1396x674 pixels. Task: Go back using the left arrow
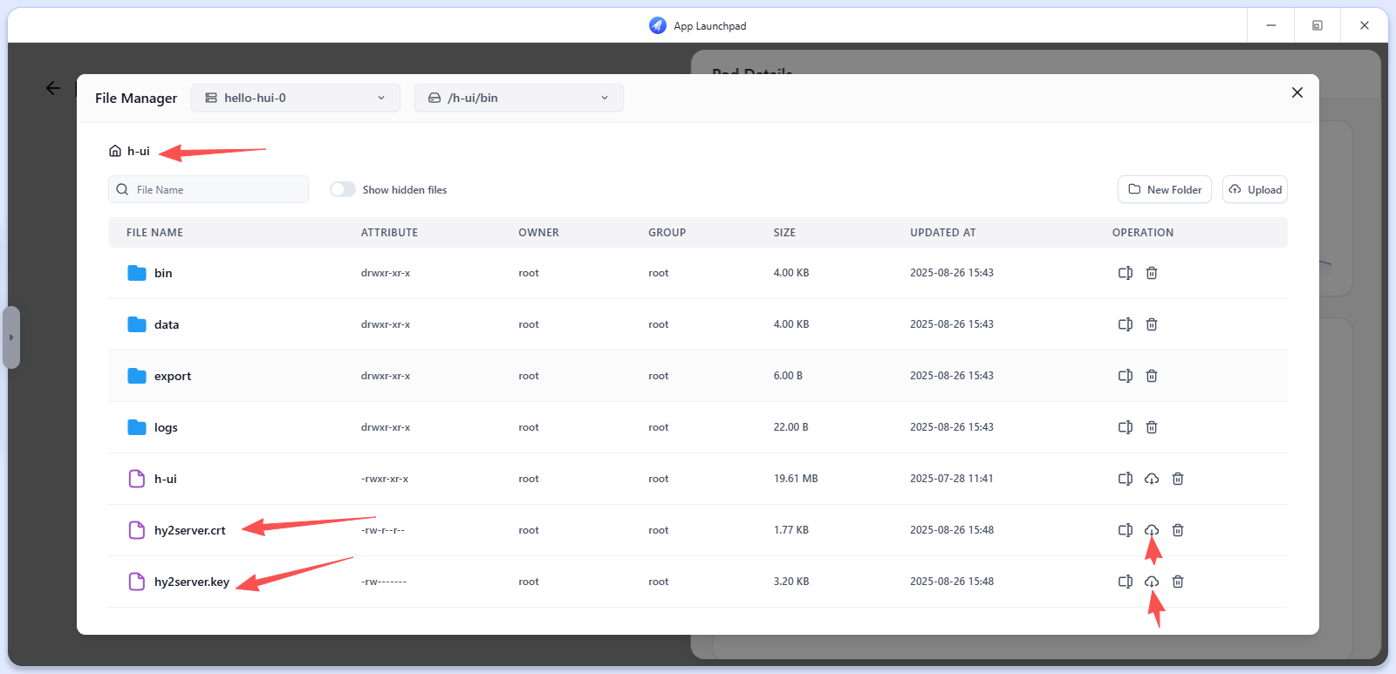point(53,88)
